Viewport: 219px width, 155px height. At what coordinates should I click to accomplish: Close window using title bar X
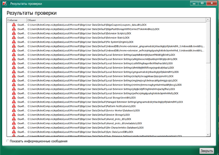[212, 3]
